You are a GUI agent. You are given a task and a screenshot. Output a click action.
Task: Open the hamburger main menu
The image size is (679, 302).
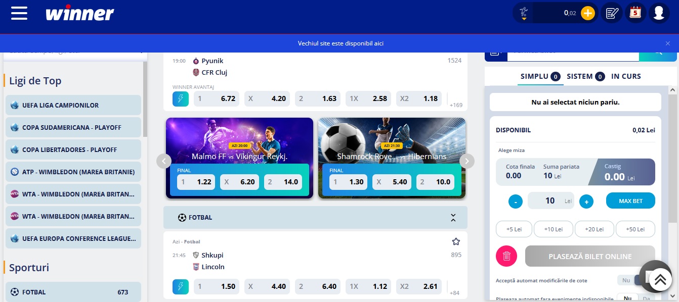19,13
